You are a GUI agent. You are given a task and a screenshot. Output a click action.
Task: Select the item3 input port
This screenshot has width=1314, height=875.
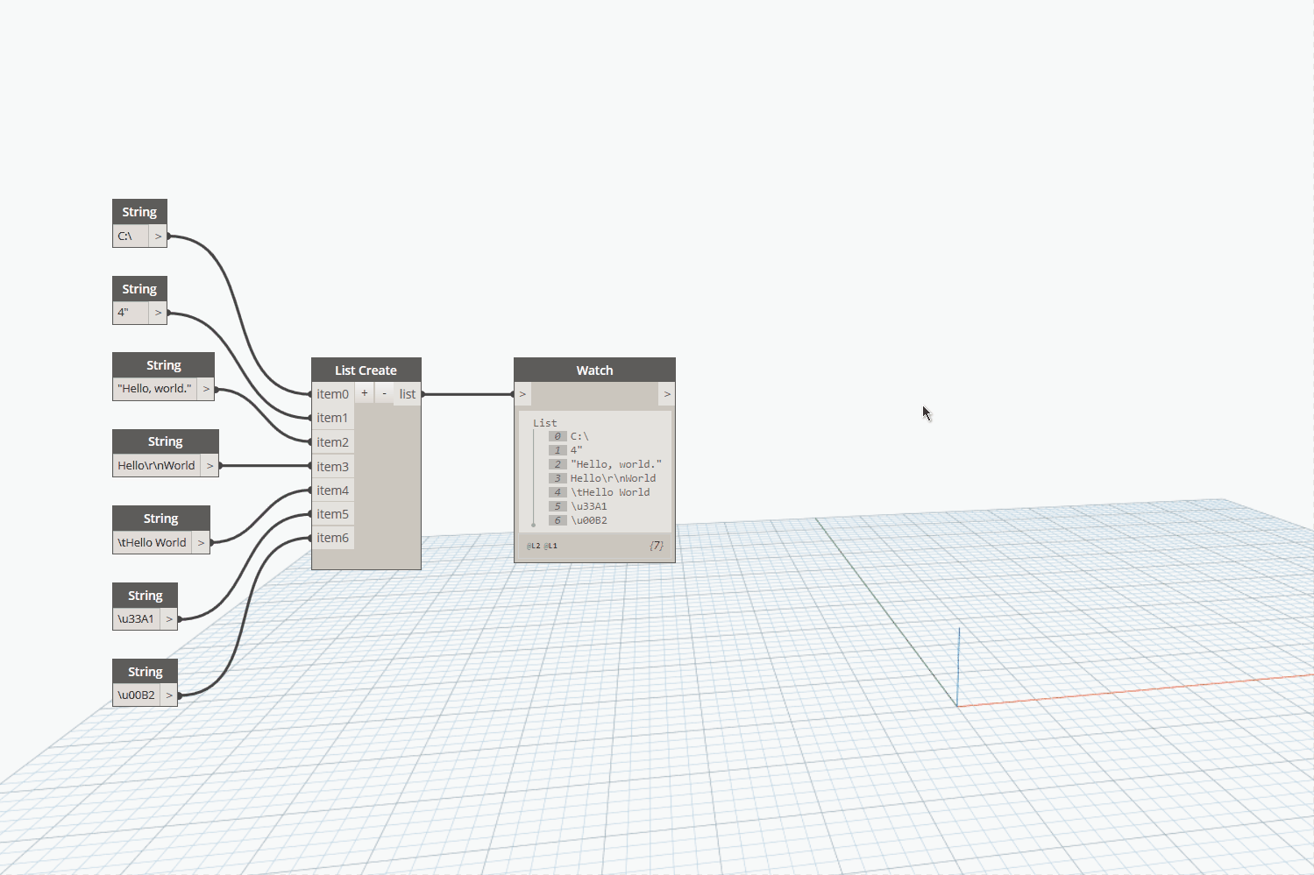333,467
